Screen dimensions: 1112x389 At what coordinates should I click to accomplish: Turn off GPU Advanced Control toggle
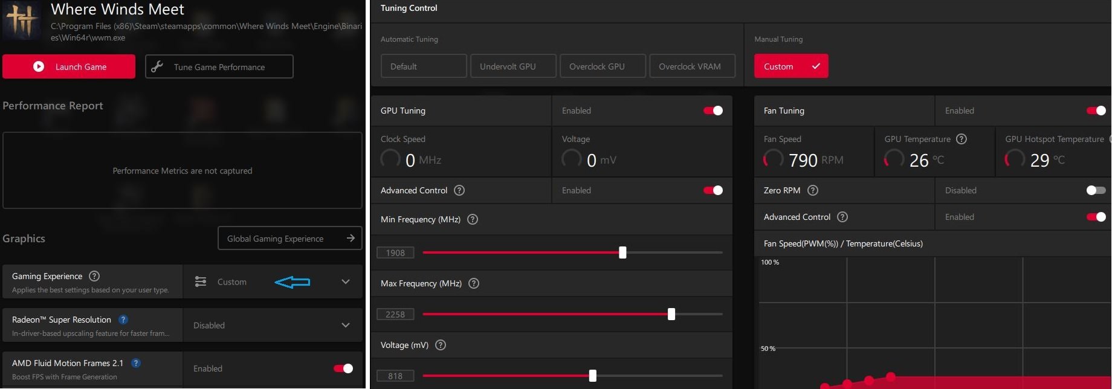click(x=713, y=190)
